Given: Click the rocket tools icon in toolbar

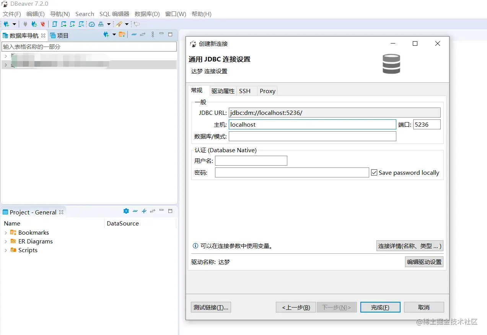Looking at the screenshot, I should (x=119, y=24).
